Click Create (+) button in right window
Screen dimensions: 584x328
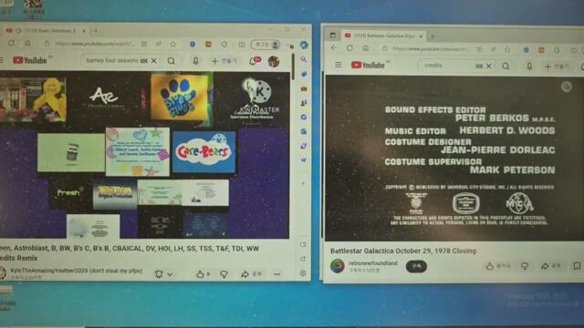(557, 67)
